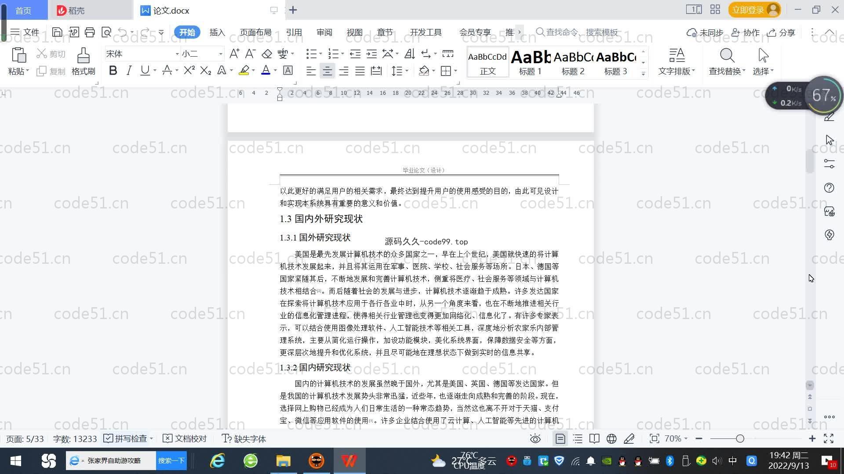Apply 标题 1 heading style
844x474 pixels.
coord(530,62)
